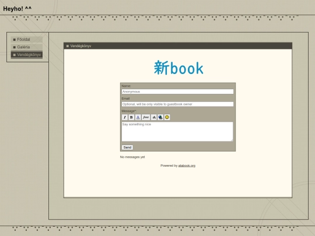Apply bold formatting to the message
This screenshot has height=236, width=315.
click(x=131, y=117)
